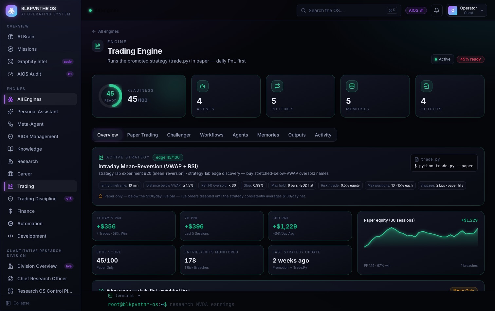Screen dimensions: 495x311
Task: Open Research OS Control Plane item
Action: point(41,291)
